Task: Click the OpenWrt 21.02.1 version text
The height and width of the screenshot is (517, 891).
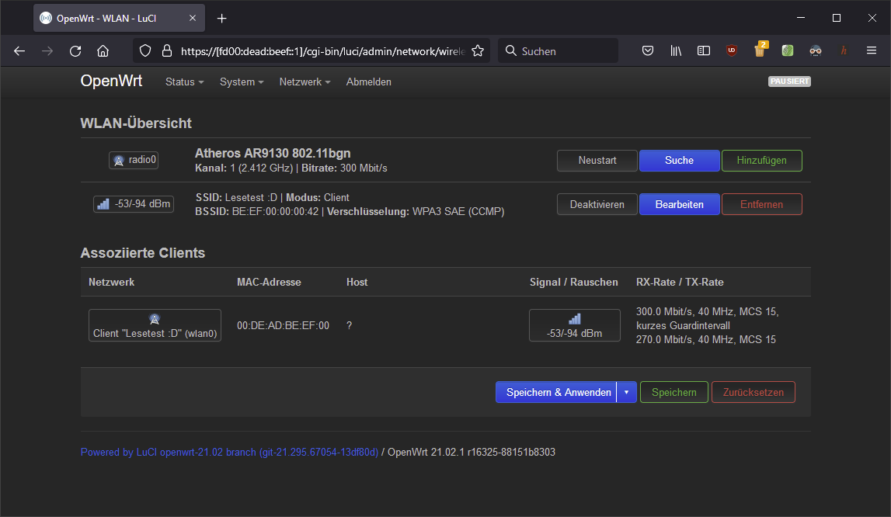Action: click(x=471, y=453)
